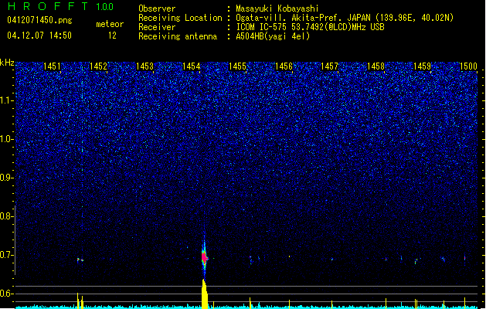Click the HROFFT program title
The width and height of the screenshot is (486, 309).
tap(48, 6)
